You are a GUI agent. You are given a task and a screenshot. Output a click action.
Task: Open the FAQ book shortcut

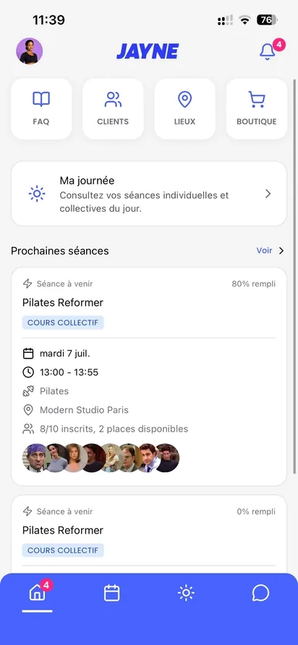click(41, 108)
